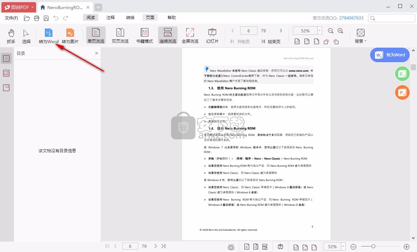417x252 pixels.
Task: Go to previous page in toolbar
Action: point(233,31)
